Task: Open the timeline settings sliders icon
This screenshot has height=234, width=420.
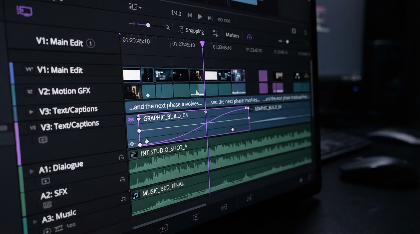Action: [215, 33]
